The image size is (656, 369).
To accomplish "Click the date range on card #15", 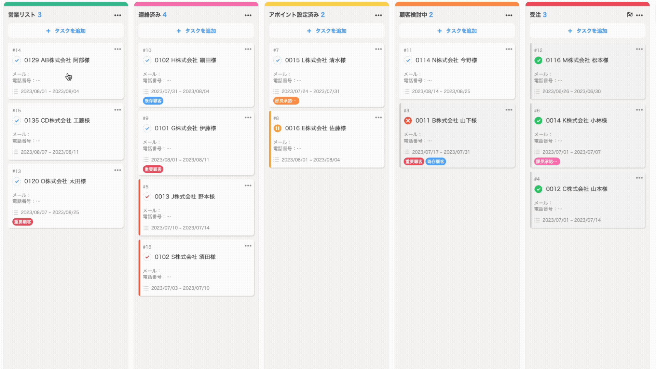I will [50, 152].
